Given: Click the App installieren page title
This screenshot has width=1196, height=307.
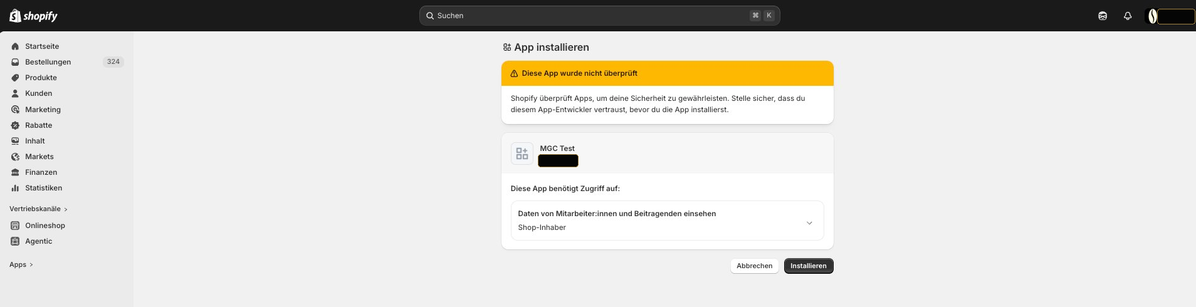Looking at the screenshot, I should point(552,47).
